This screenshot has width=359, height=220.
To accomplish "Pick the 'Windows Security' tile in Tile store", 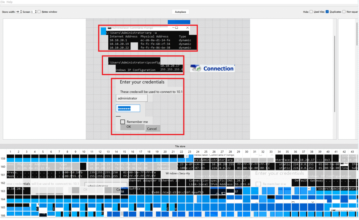I will pyautogui.click(x=178, y=173).
